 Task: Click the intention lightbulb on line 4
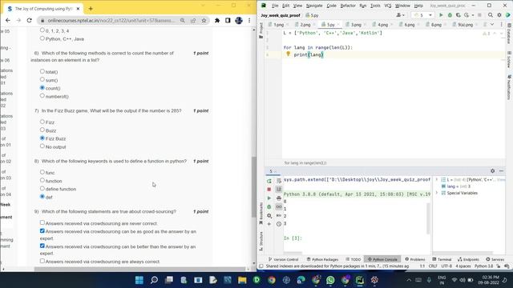point(289,54)
